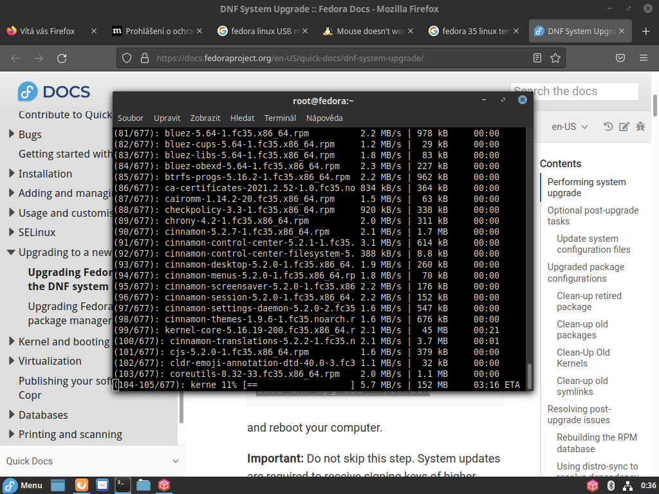Click the edit page icon
The width and height of the screenshot is (659, 494).
624,126
